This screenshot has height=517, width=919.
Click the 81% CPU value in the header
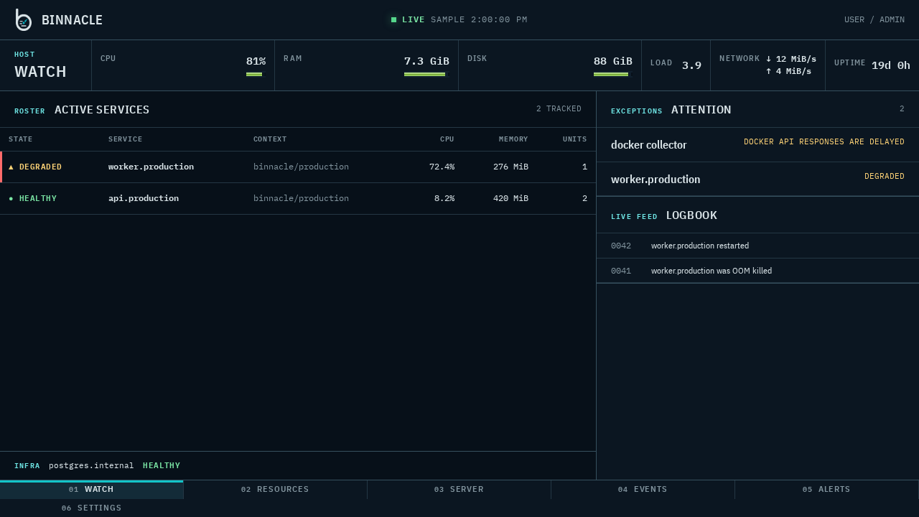256,61
